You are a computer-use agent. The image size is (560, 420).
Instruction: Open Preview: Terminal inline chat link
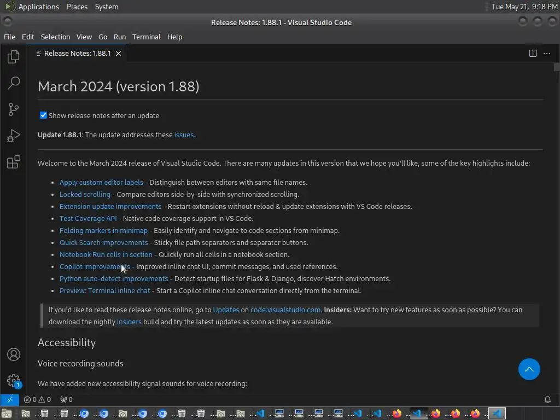point(104,291)
